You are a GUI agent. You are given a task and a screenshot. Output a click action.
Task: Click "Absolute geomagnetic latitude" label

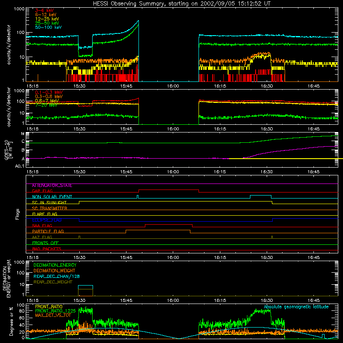coord(296,307)
